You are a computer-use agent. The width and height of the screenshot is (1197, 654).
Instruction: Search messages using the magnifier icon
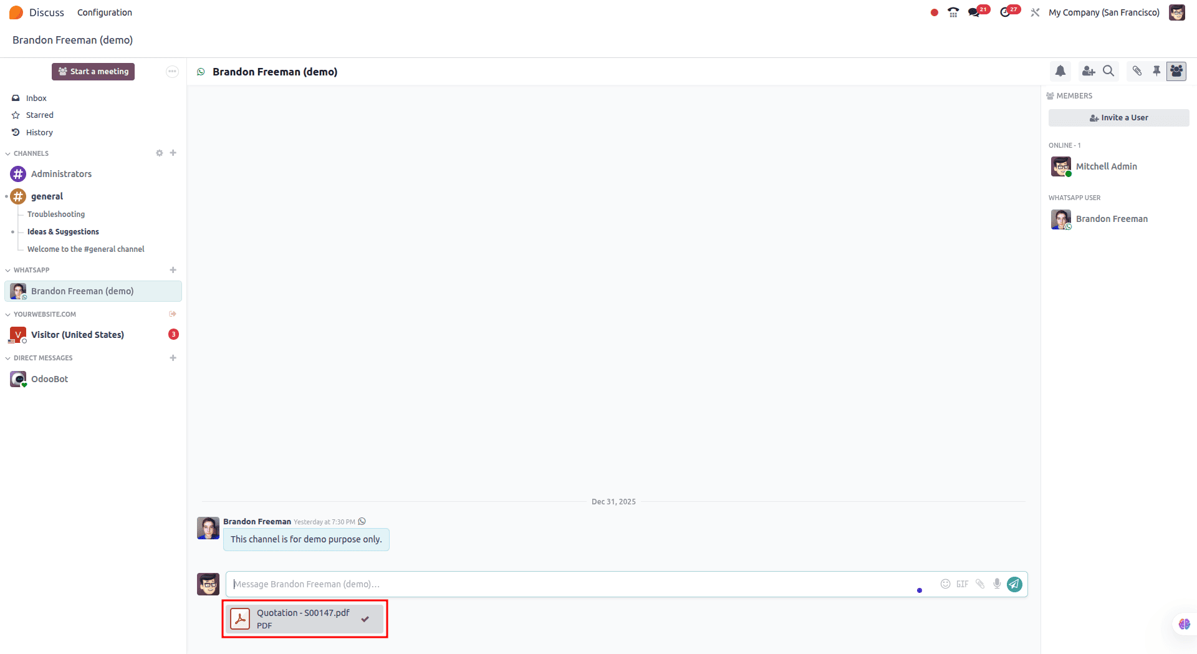[1108, 71]
